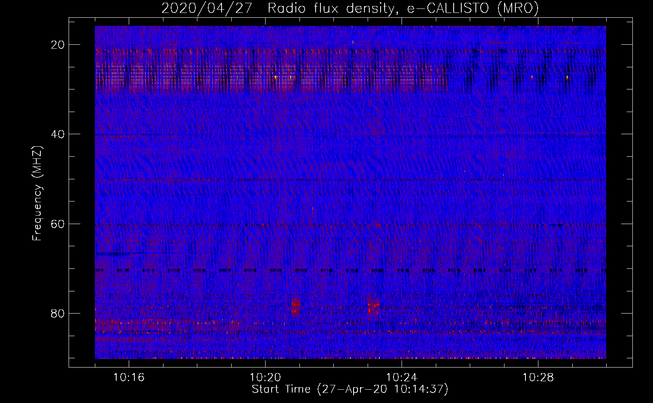Click the 40 MHz frequency label

click(58, 134)
